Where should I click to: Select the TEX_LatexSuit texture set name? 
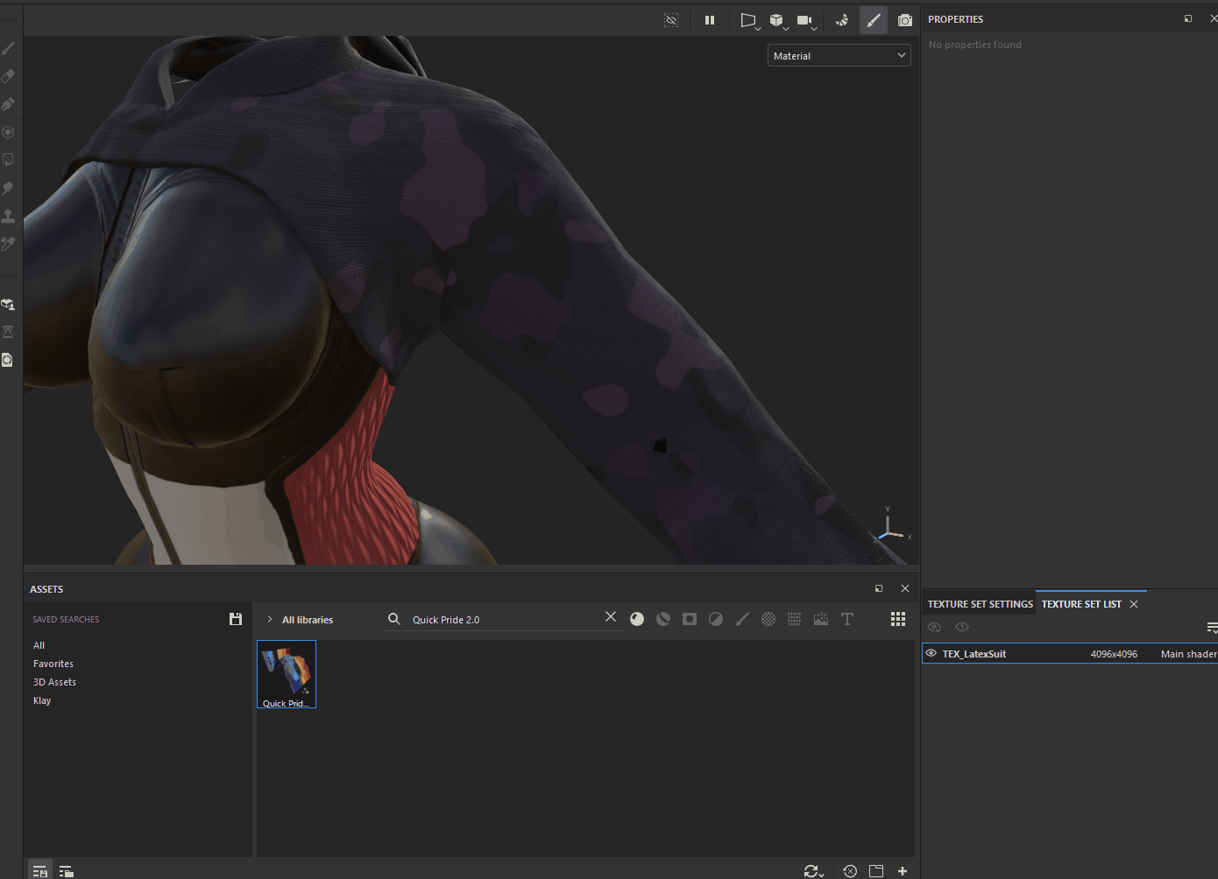[x=974, y=654]
